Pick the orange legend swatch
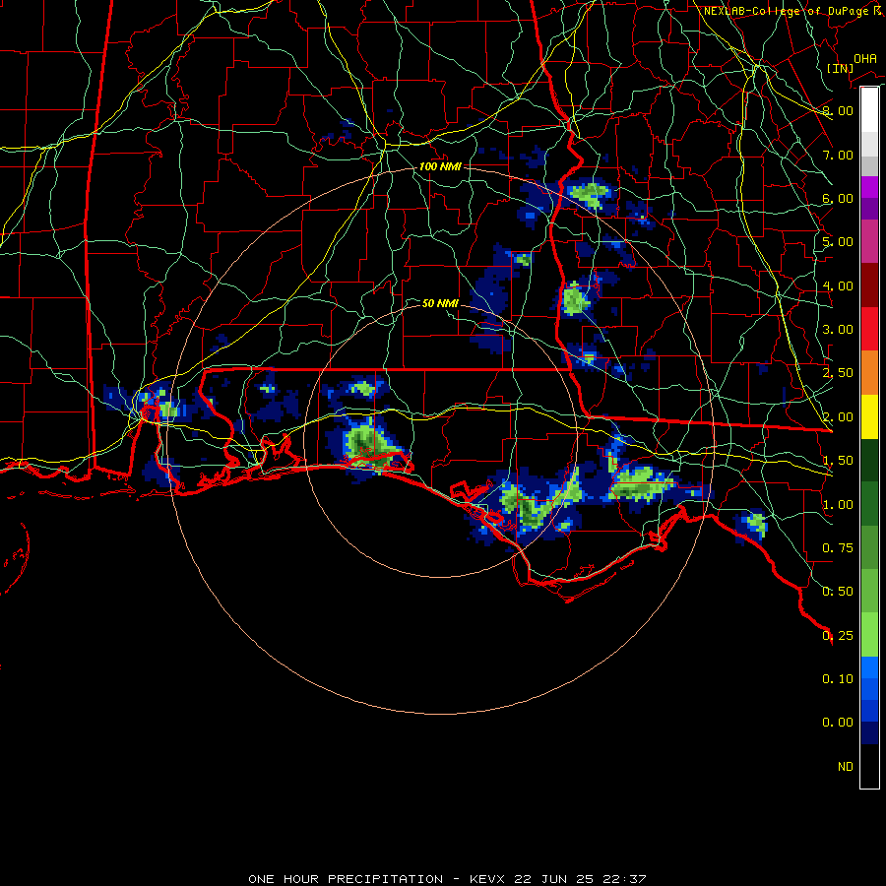The height and width of the screenshot is (886, 886). tap(869, 373)
